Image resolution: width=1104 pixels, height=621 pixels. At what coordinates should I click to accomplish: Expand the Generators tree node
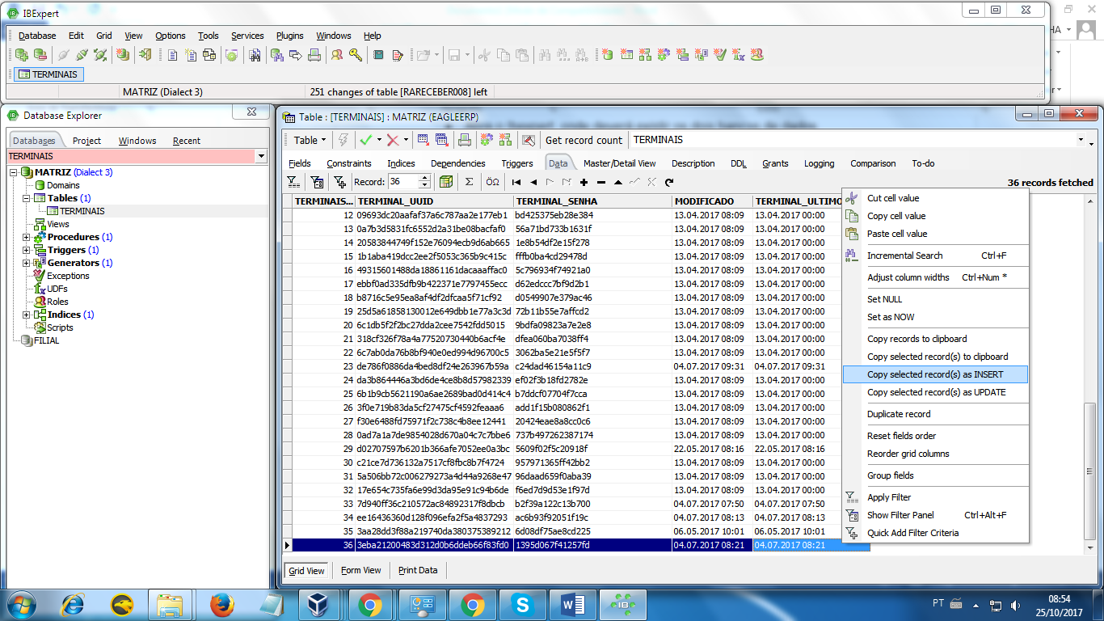point(27,263)
